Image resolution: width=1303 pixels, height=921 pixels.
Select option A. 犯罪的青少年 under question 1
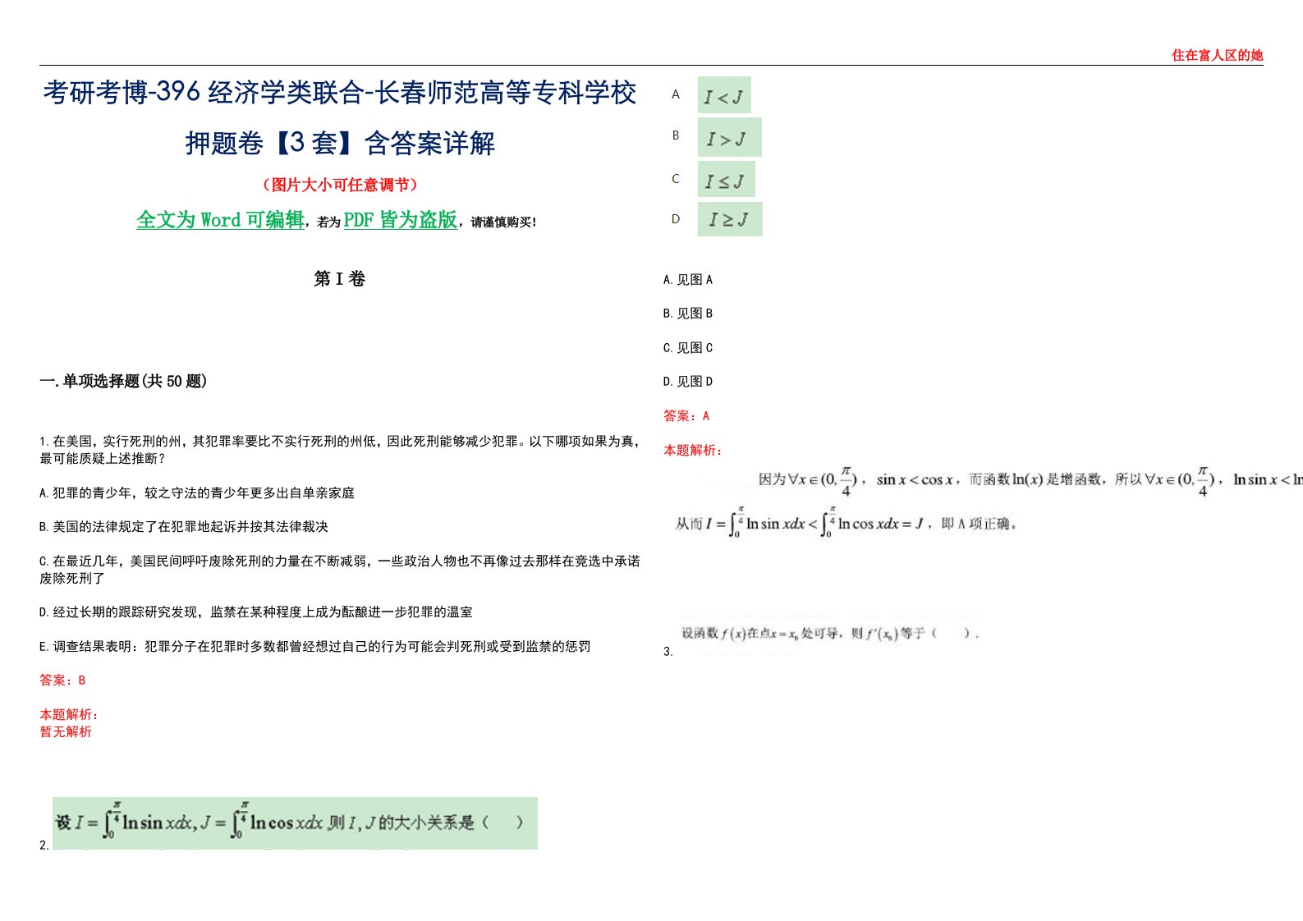(x=197, y=493)
